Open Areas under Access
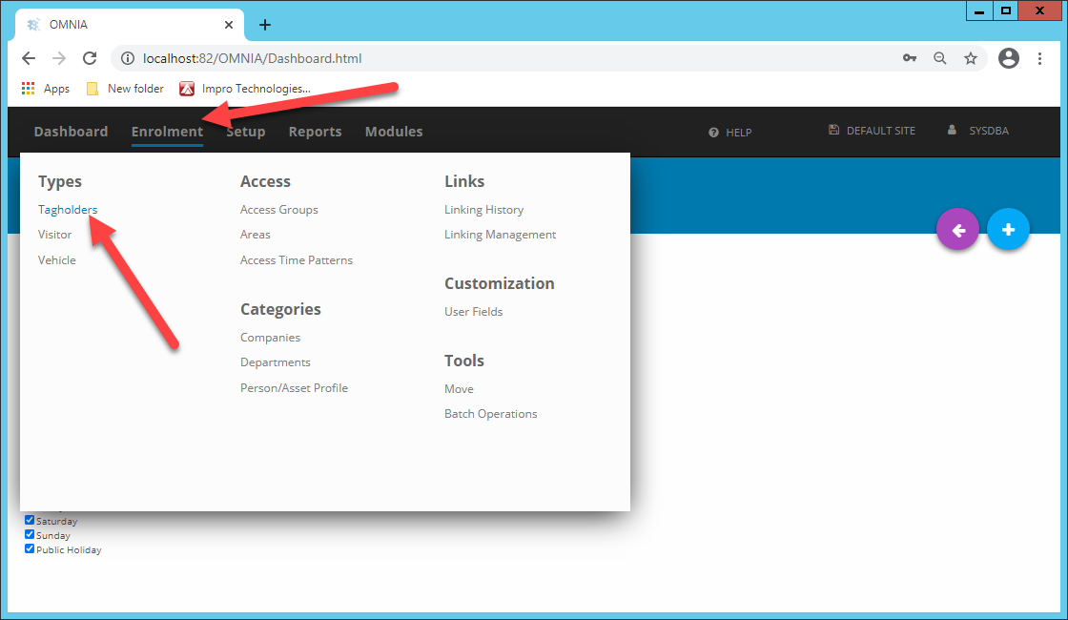This screenshot has width=1068, height=620. [x=256, y=235]
